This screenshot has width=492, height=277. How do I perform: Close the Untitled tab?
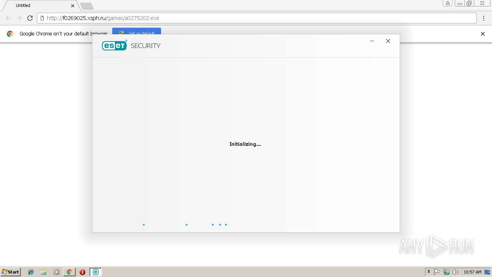[73, 6]
